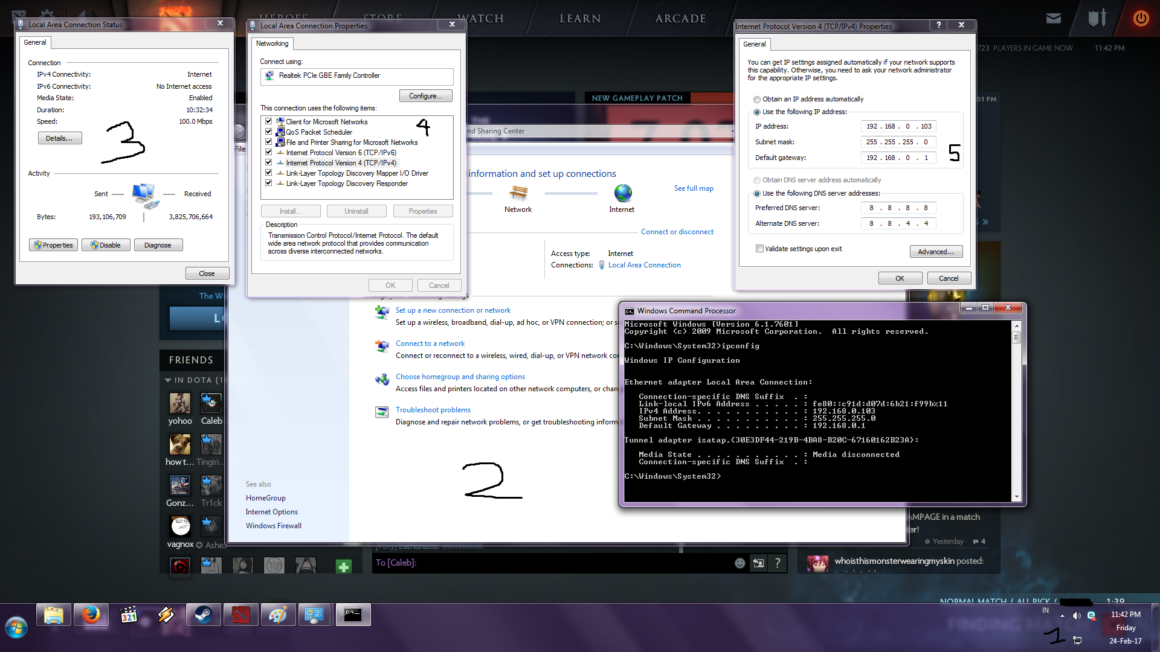Screen dimensions: 1160x652
Task: Select Obtain an IP address automatically
Action: tap(757, 99)
